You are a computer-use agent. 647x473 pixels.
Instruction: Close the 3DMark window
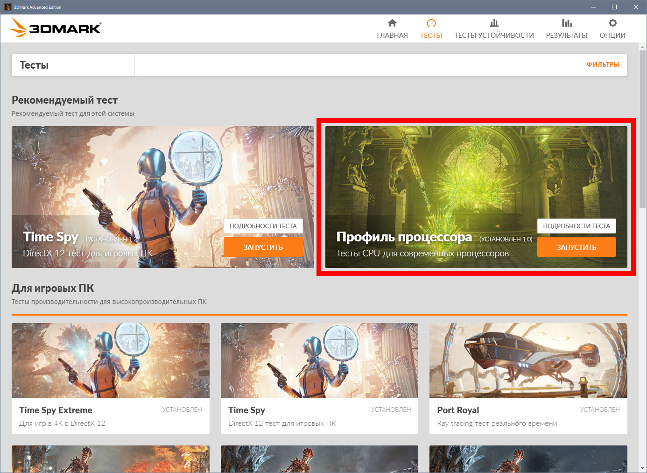click(636, 7)
